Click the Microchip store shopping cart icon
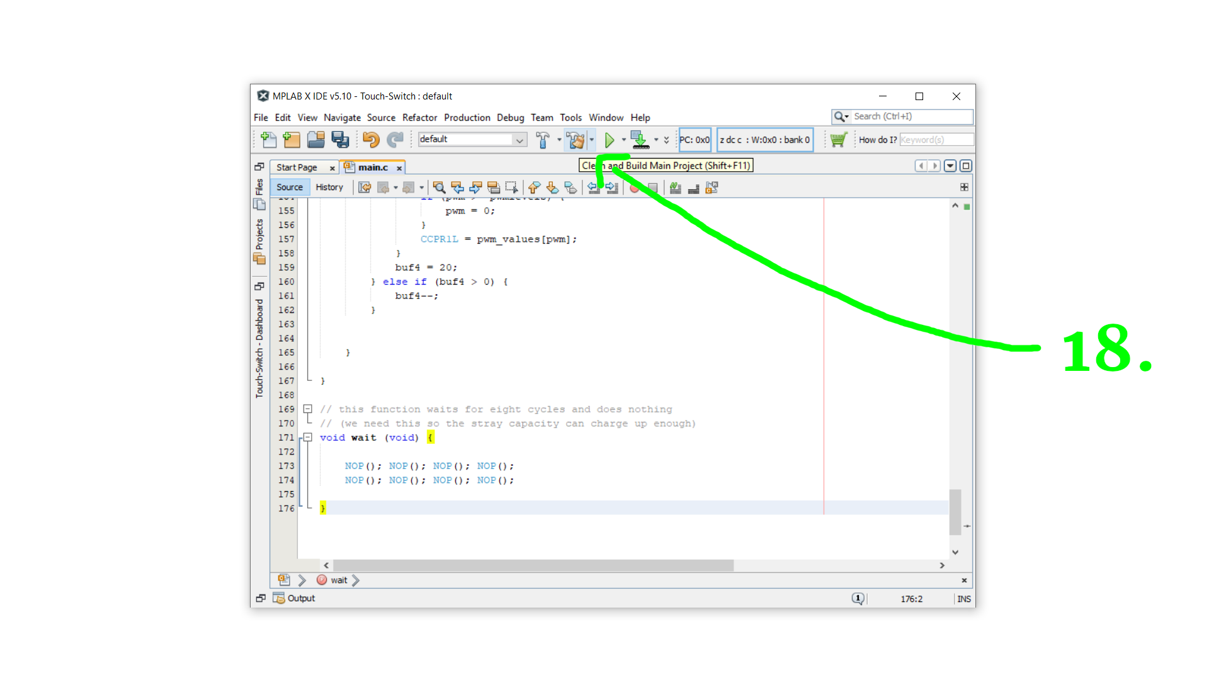Viewport: 1209px width, 680px height. point(838,140)
